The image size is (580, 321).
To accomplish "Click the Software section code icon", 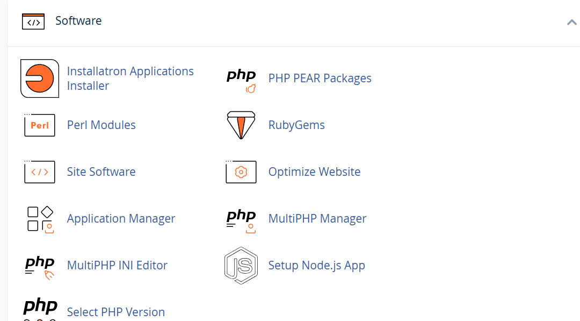I will coord(33,22).
